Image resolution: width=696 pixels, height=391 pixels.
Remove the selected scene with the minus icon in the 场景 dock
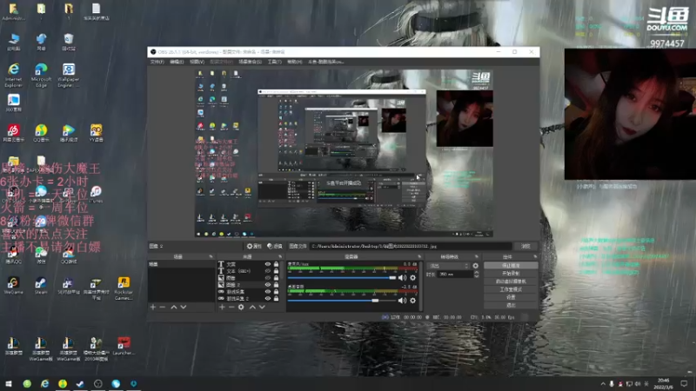pyautogui.click(x=163, y=307)
